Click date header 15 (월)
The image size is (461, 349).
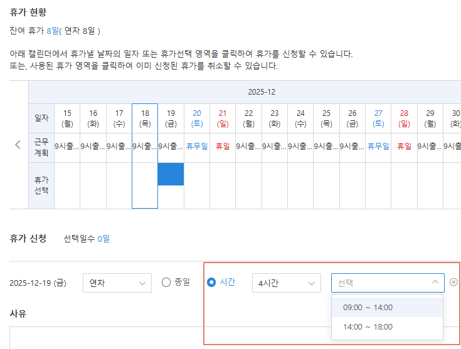[67, 118]
